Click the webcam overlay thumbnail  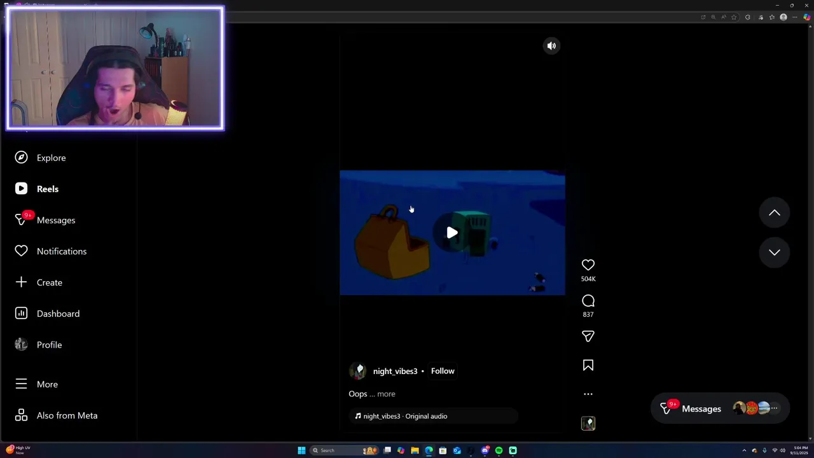tap(115, 68)
